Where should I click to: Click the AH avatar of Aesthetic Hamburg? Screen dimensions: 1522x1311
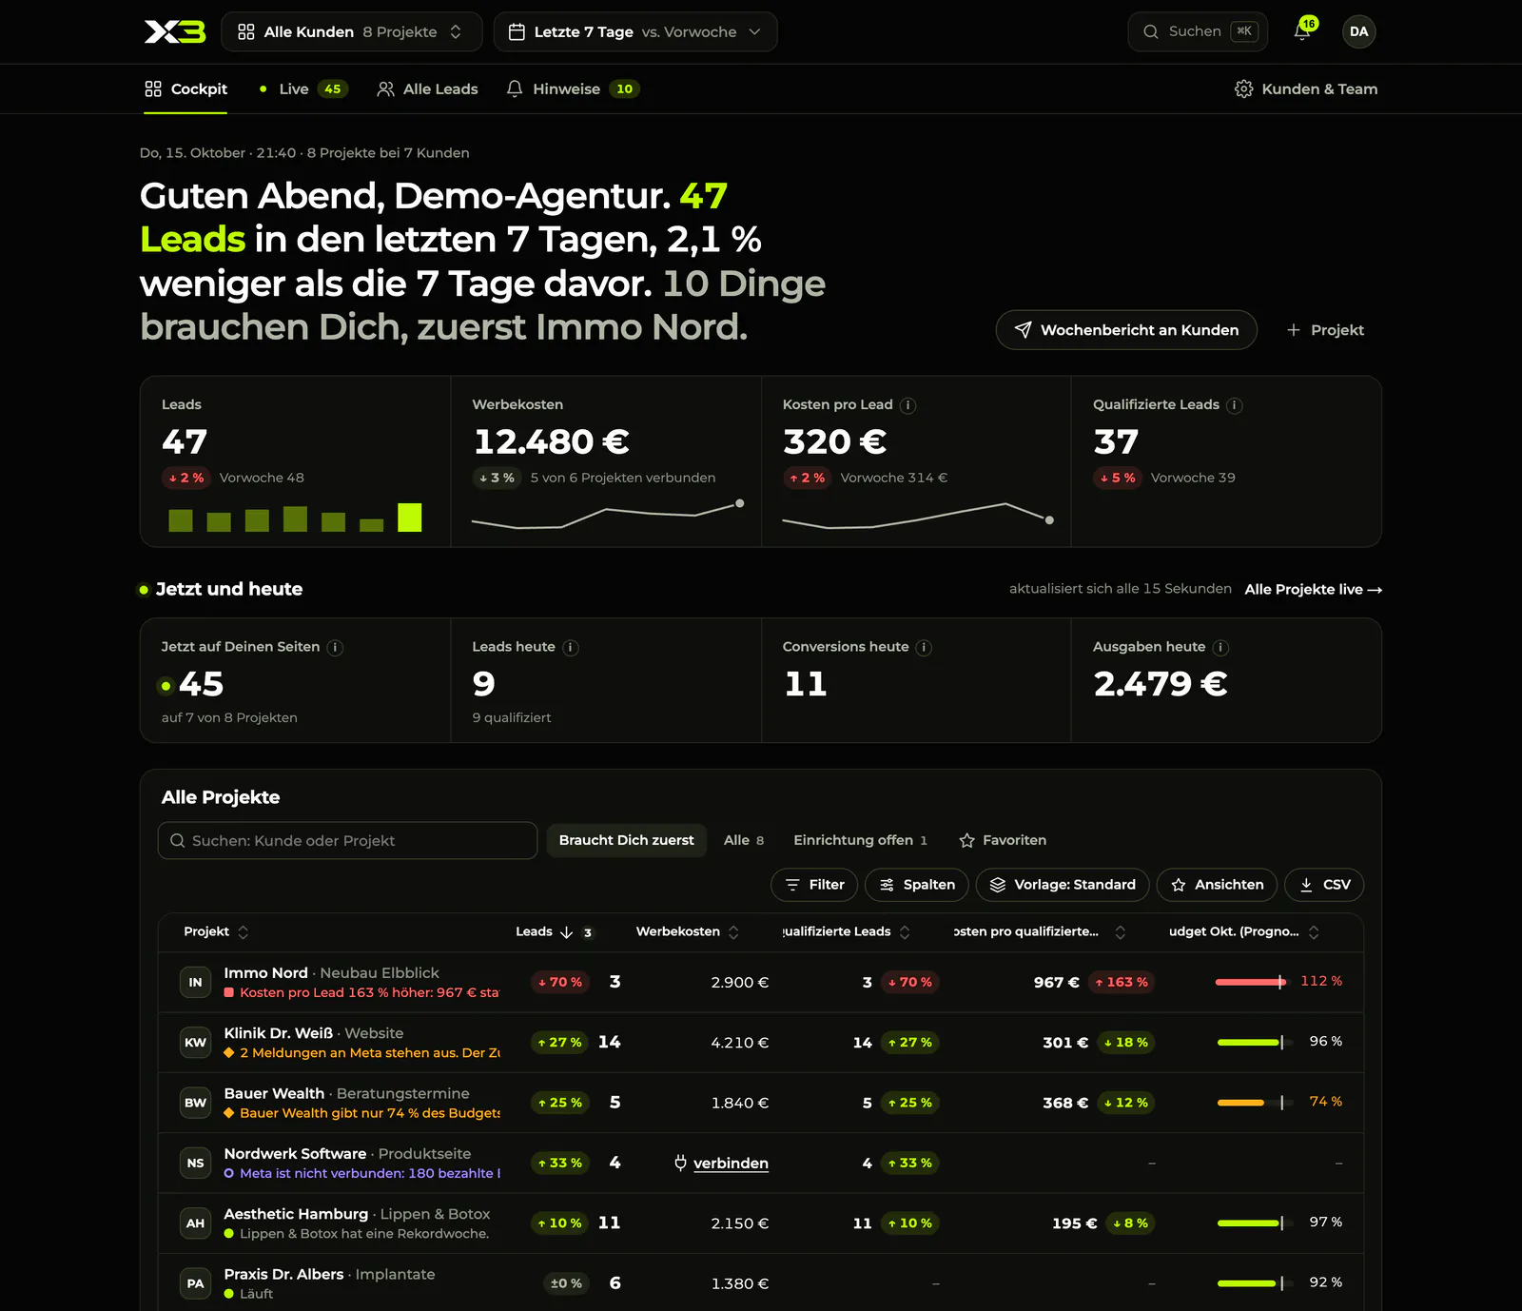195,1223
